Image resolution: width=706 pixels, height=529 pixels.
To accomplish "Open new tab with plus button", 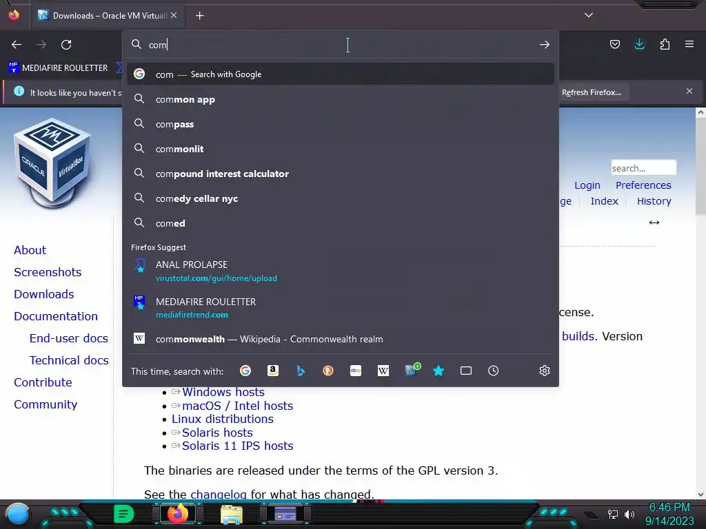I will tap(199, 16).
